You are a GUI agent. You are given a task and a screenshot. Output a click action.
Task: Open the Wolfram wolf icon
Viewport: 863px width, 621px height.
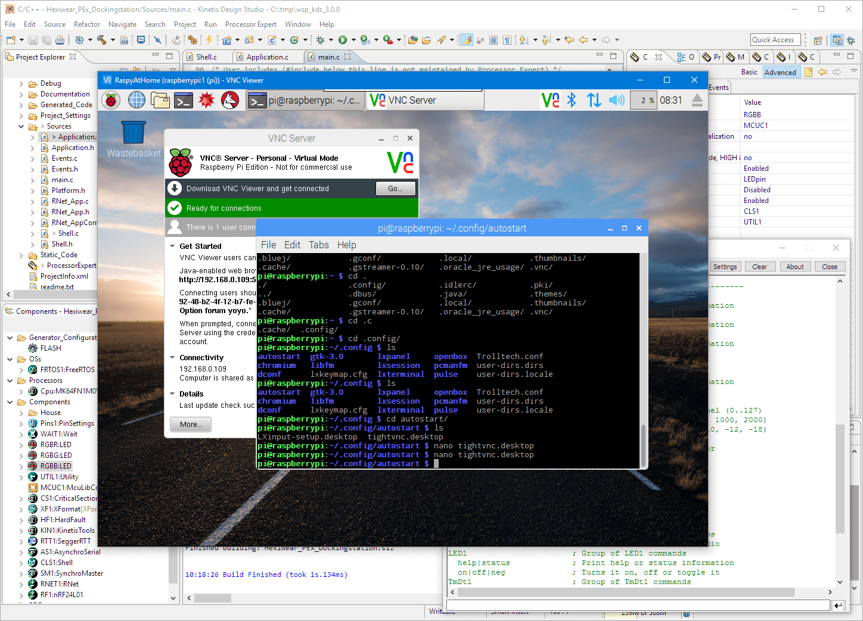pos(230,101)
